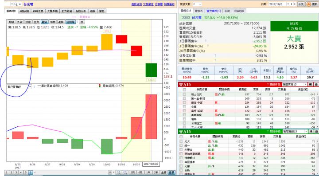Viewport: 319px width, 176px height.
Task: Switch to 主力地圖 tab
Action: 66,11
